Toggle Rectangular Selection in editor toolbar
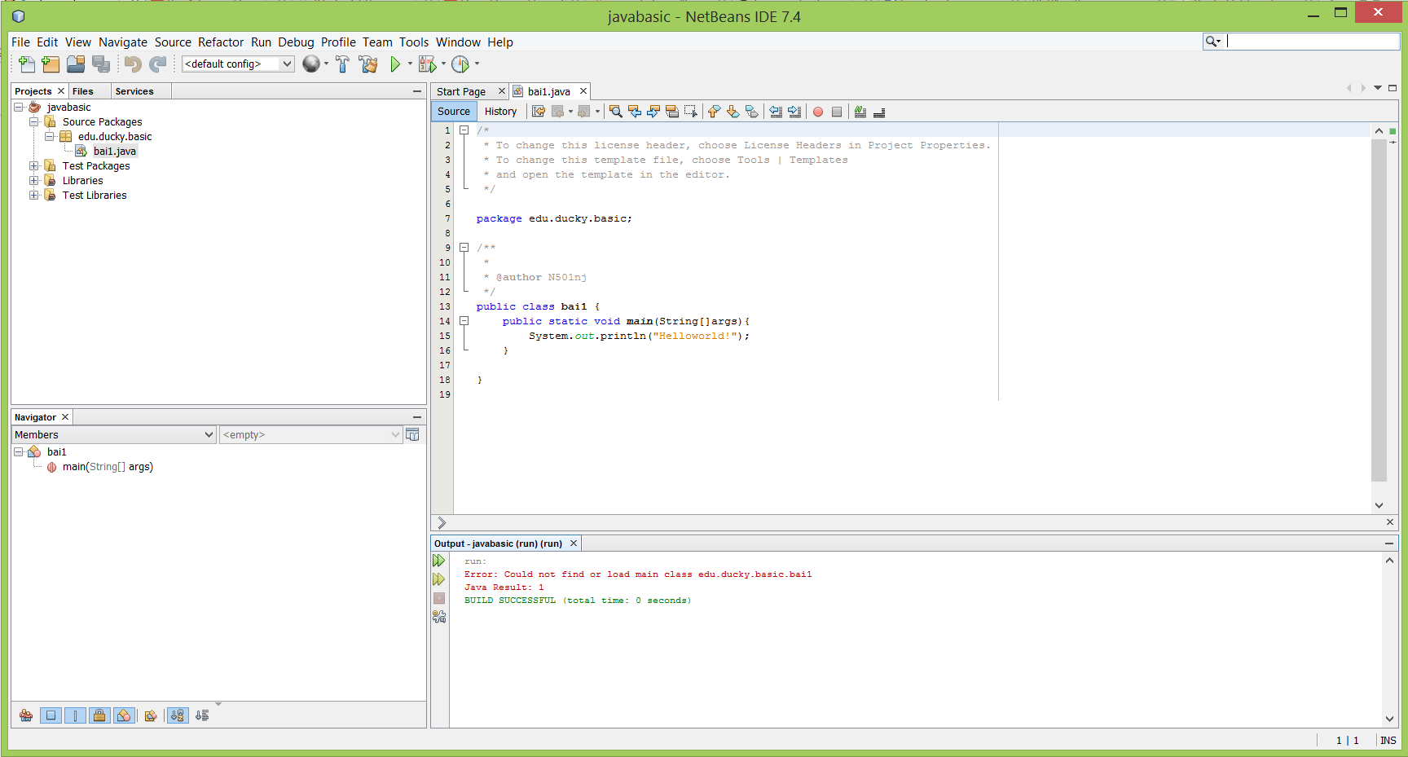This screenshot has width=1408, height=757. coord(691,112)
